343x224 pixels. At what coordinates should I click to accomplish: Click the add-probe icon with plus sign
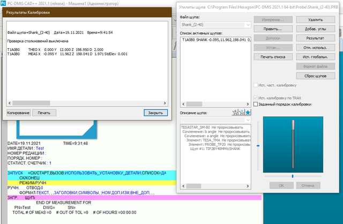pyautogui.click(x=235, y=113)
